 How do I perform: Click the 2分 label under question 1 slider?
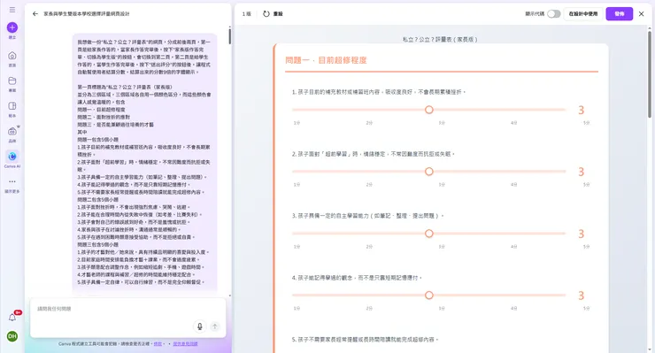[369, 123]
